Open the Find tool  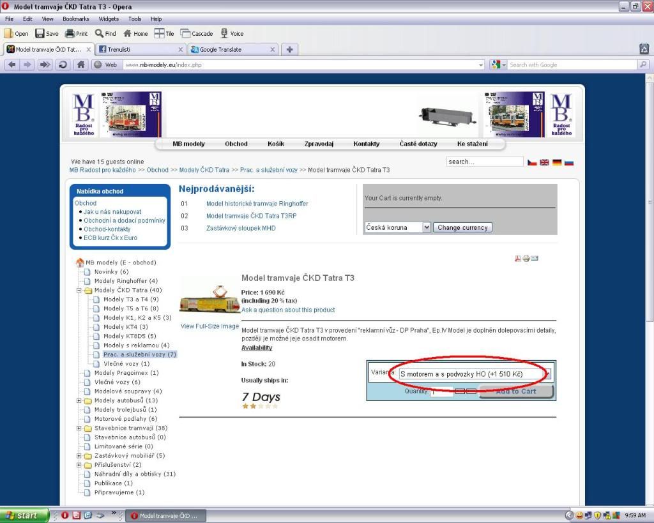105,33
